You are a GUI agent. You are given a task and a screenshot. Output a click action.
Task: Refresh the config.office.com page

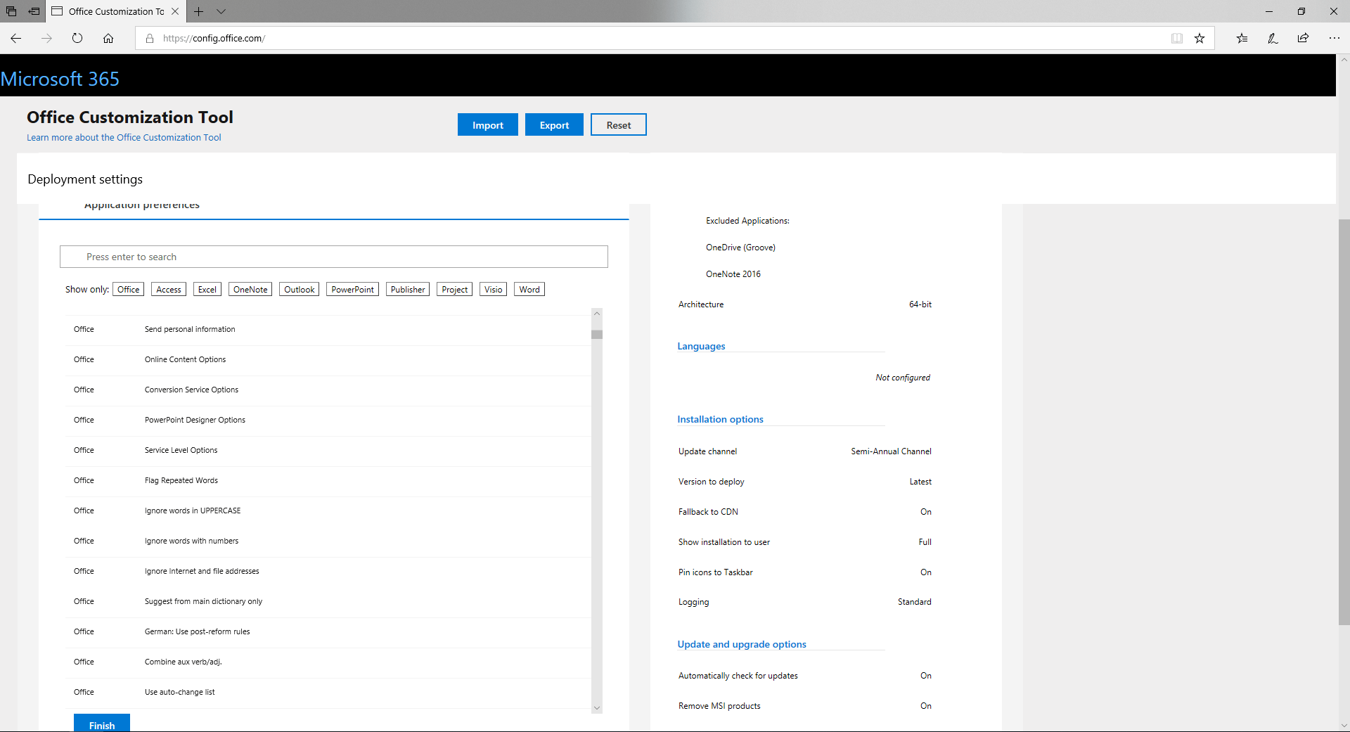(x=77, y=38)
